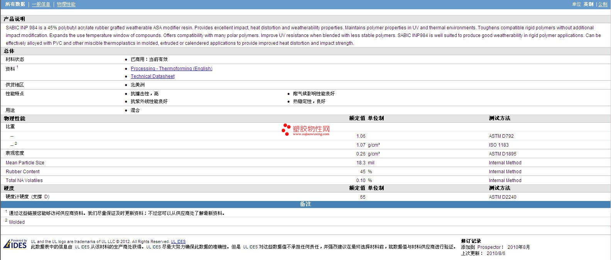
Task: Click Mean Particle Size row label
Action: click(x=25, y=163)
